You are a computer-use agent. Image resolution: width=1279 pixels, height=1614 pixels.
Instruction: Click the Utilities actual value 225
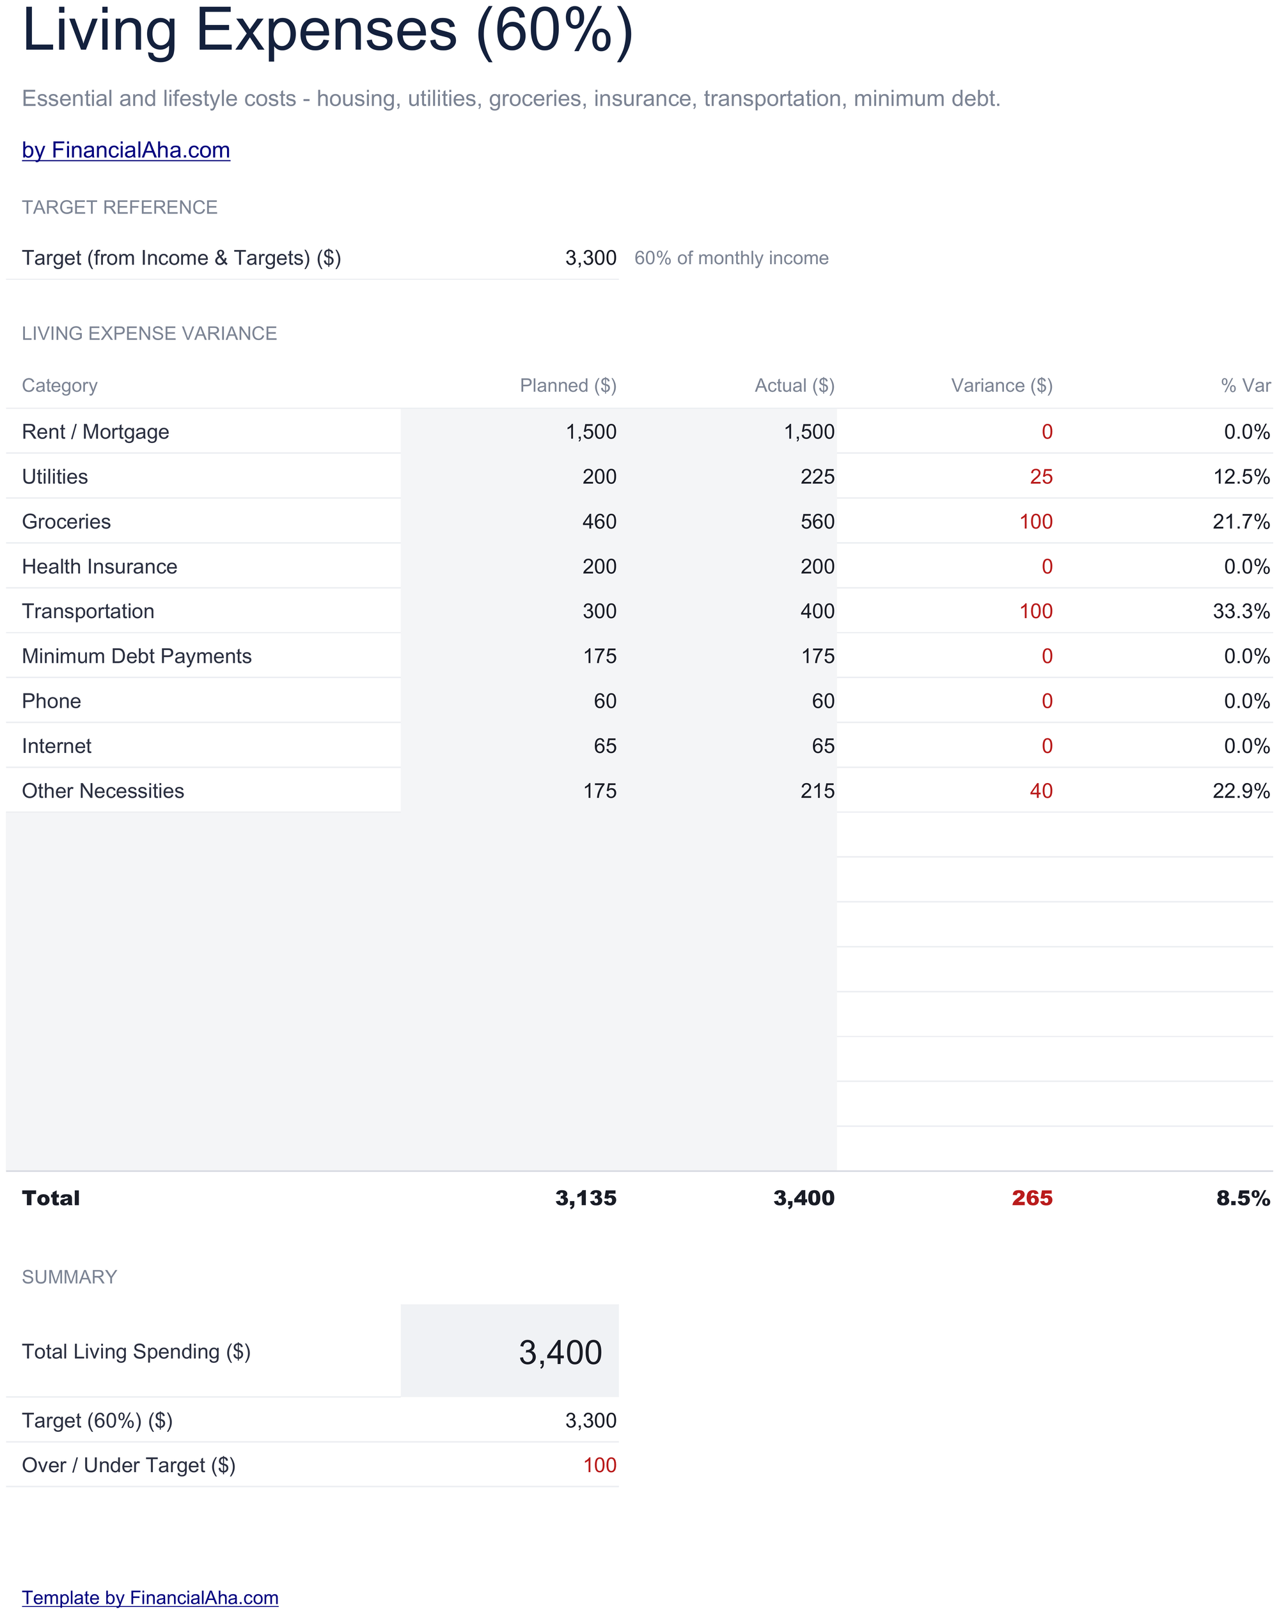(x=818, y=477)
